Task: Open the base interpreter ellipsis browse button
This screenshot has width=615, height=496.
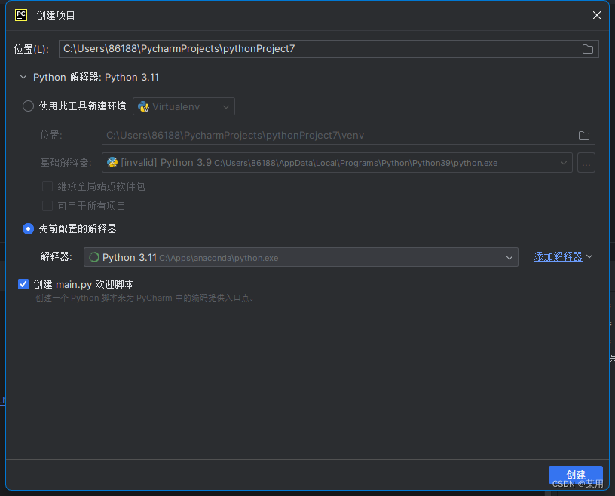Action: coord(586,163)
